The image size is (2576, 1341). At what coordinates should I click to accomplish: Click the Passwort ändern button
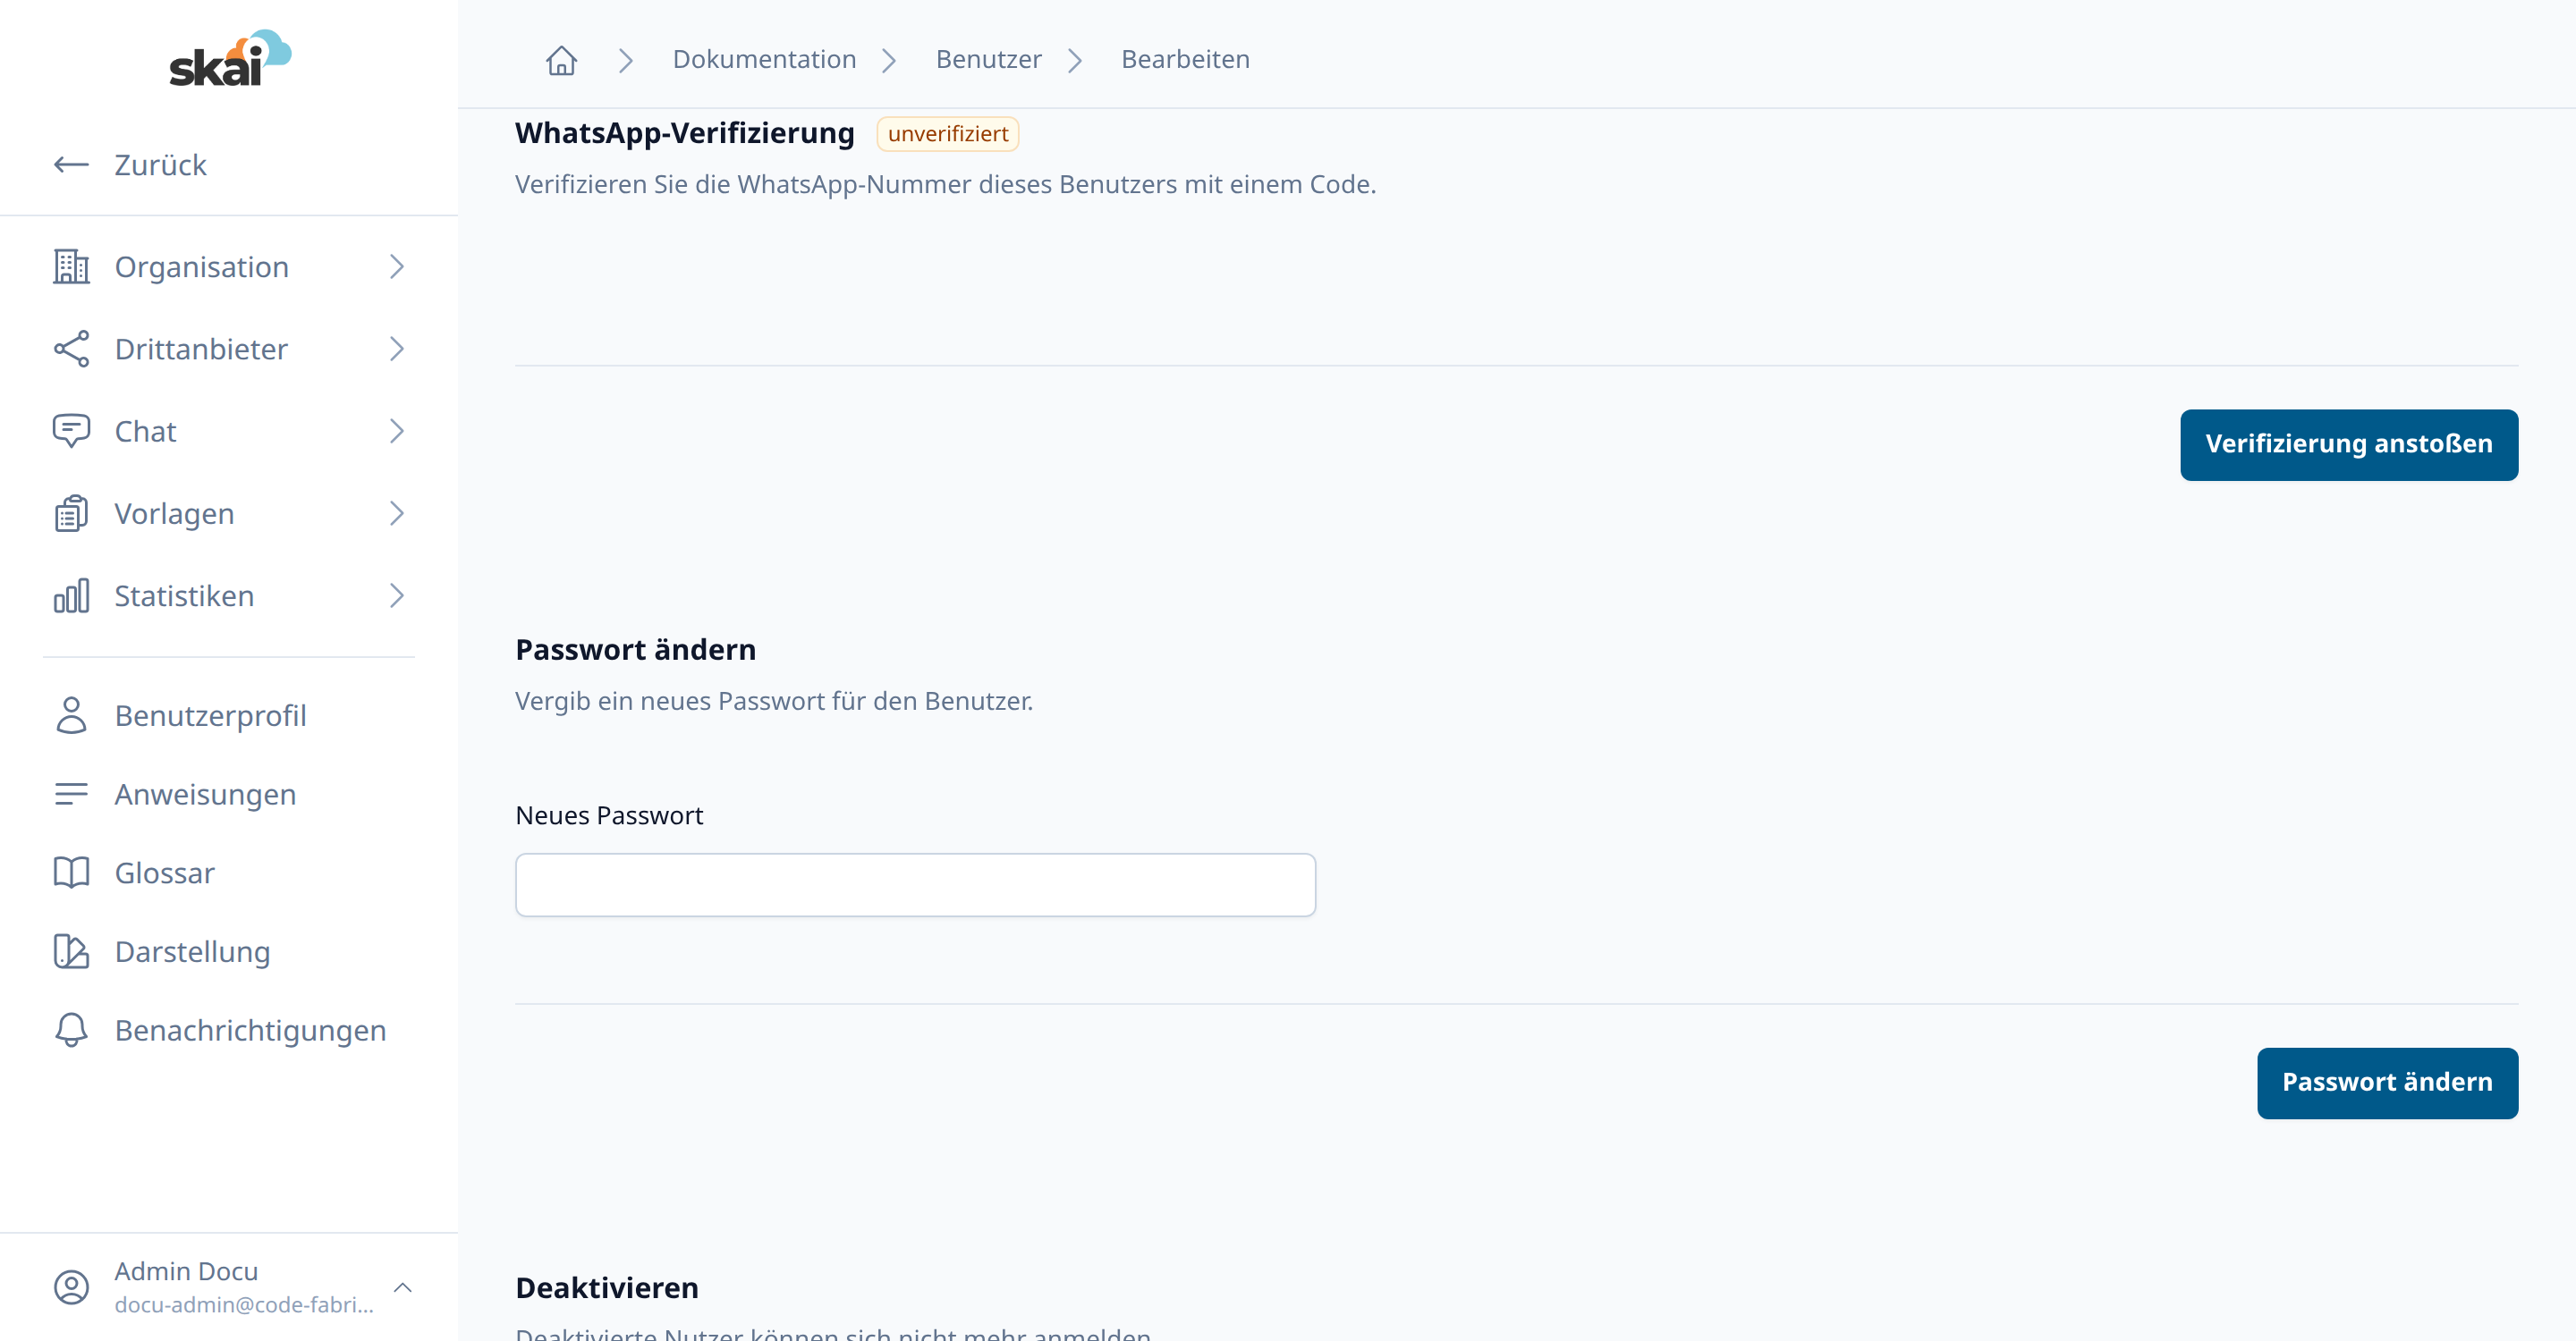coord(2387,1083)
